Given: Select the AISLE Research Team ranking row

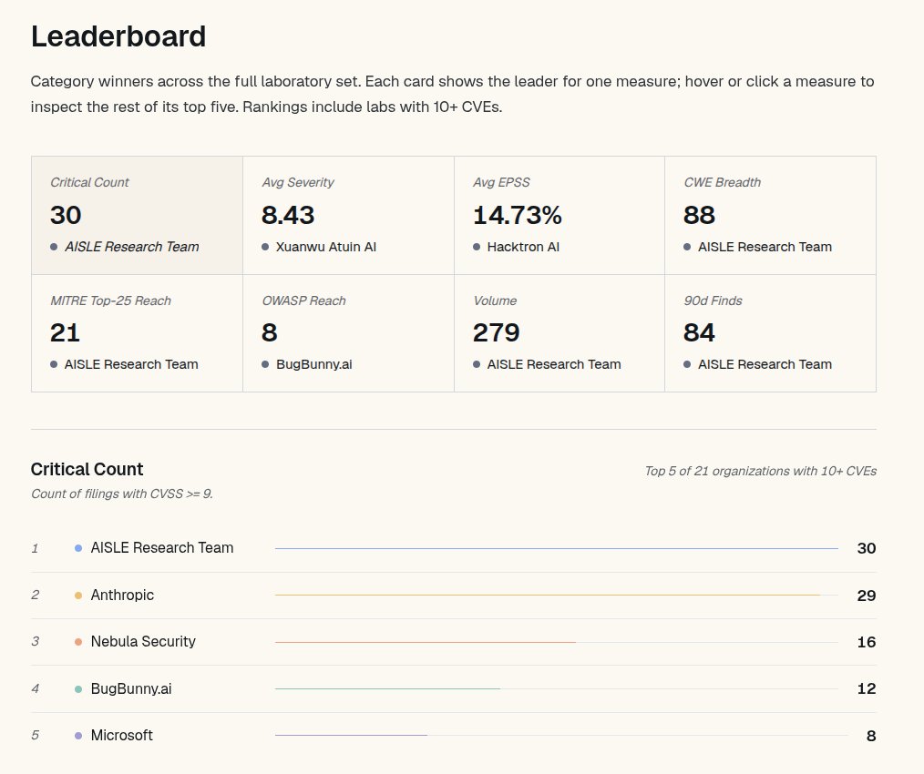Looking at the screenshot, I should click(454, 548).
